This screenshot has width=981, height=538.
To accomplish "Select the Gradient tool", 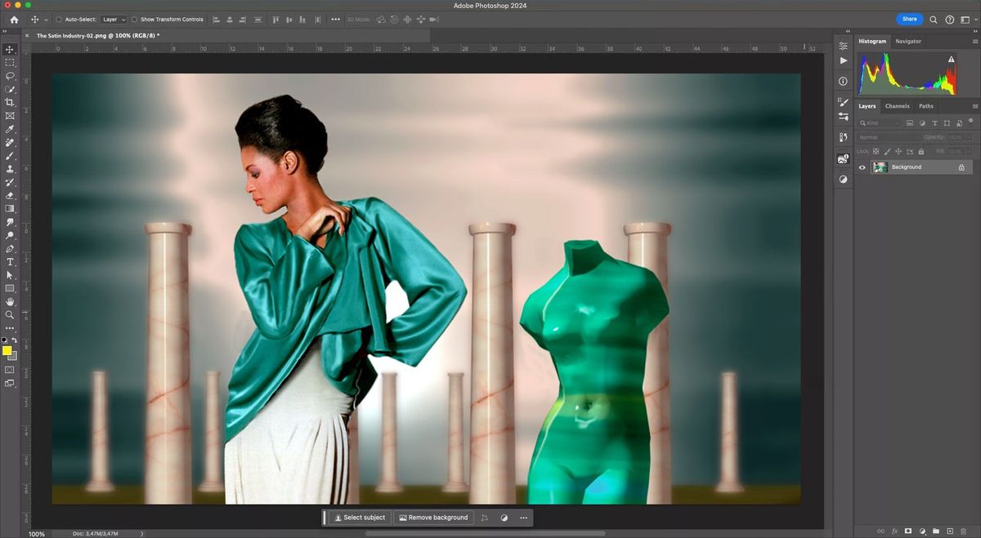I will 10,207.
